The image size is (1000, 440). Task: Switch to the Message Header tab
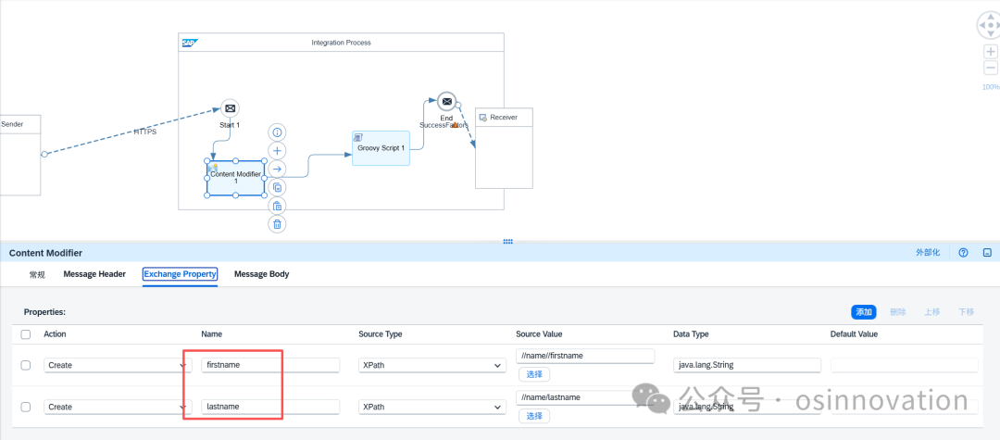94,274
